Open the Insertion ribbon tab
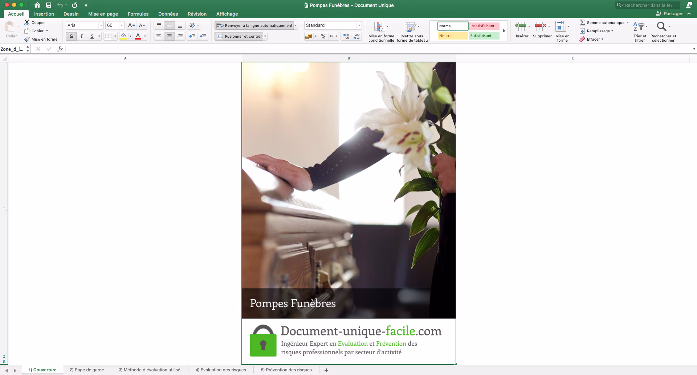The width and height of the screenshot is (697, 375). [x=44, y=14]
